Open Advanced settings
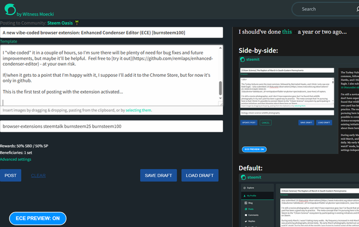Viewport: 359px width, 227px height. 16,159
